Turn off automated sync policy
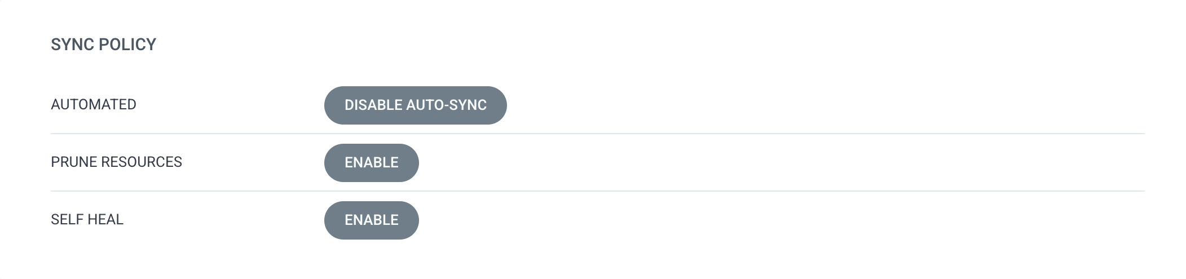This screenshot has height=279, width=1186. coord(415,105)
